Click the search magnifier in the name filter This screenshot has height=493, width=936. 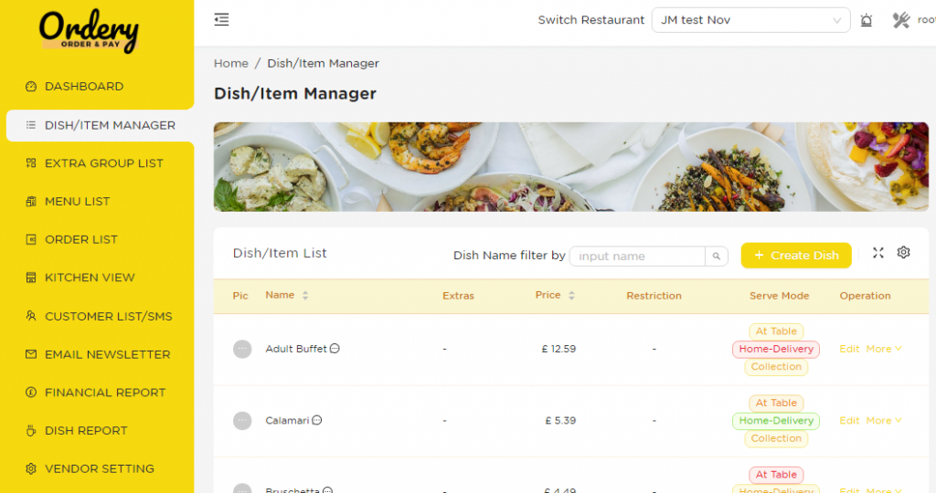[x=717, y=257]
